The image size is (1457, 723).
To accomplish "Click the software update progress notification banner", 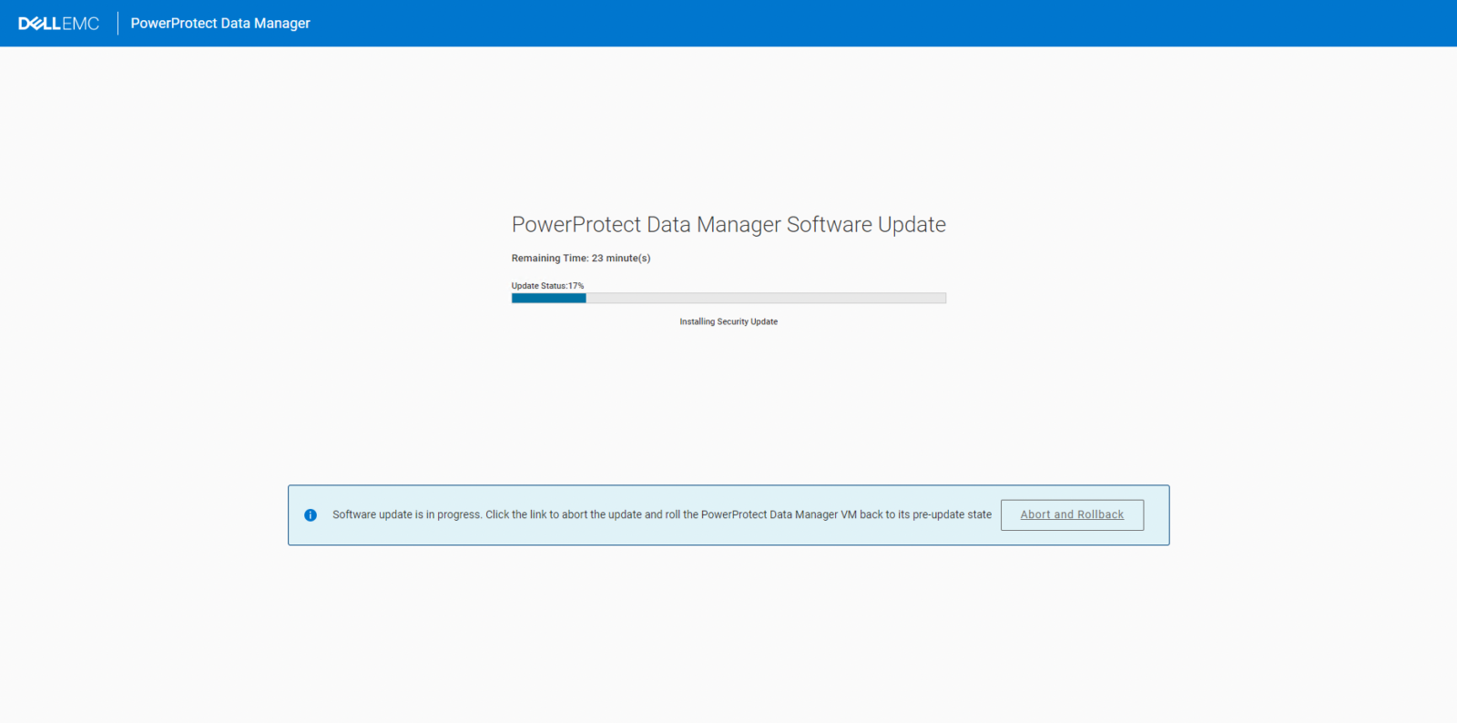I will click(728, 514).
